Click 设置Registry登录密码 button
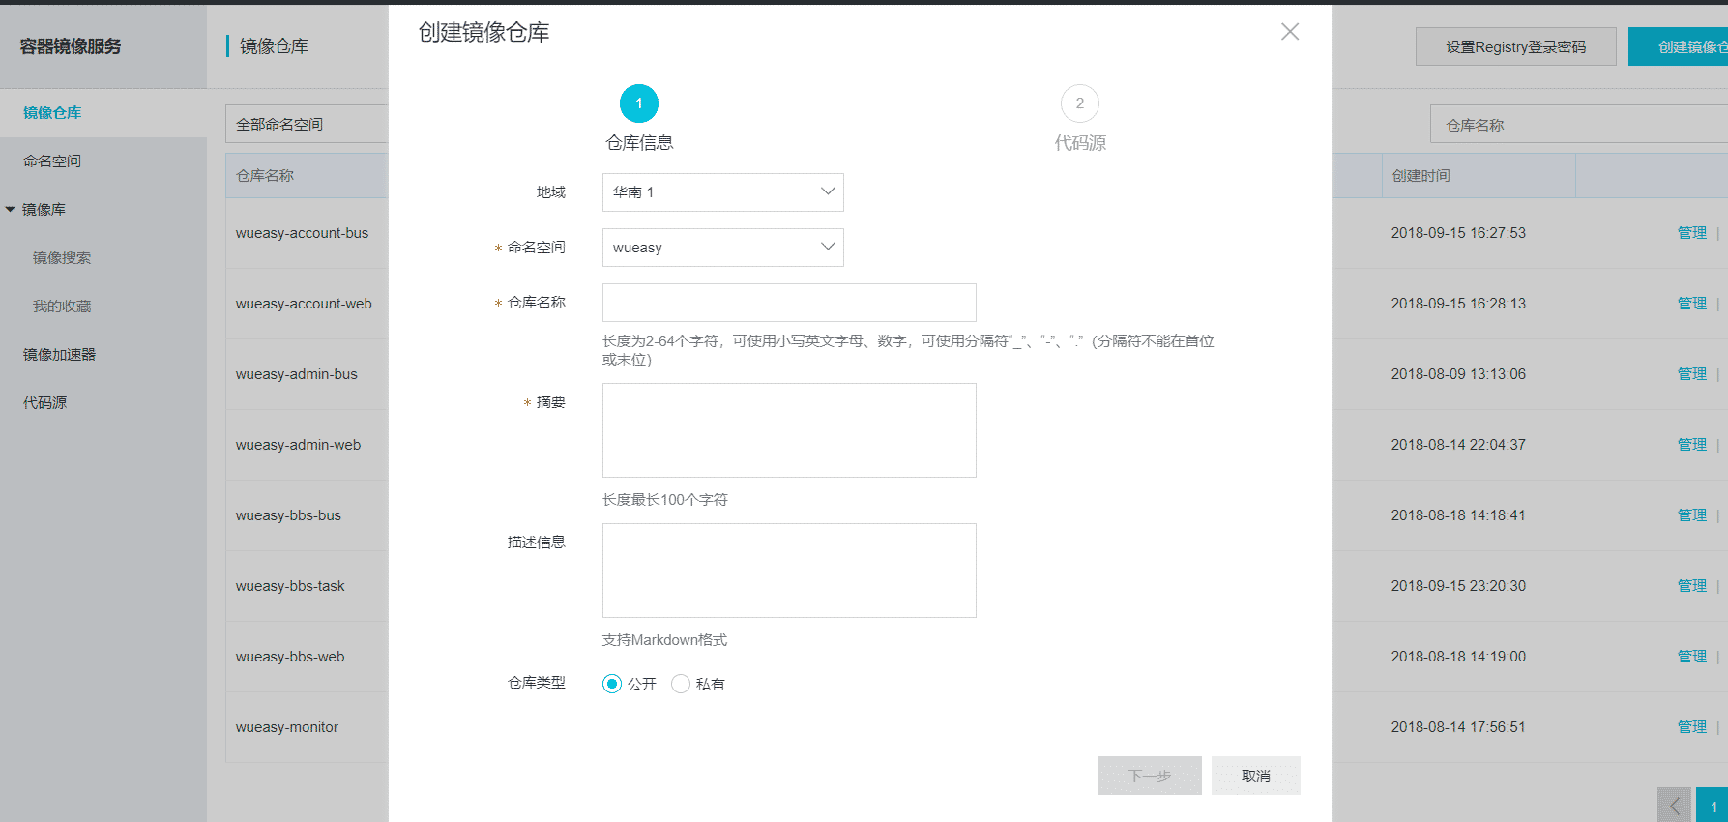The width and height of the screenshot is (1728, 822). (1515, 46)
